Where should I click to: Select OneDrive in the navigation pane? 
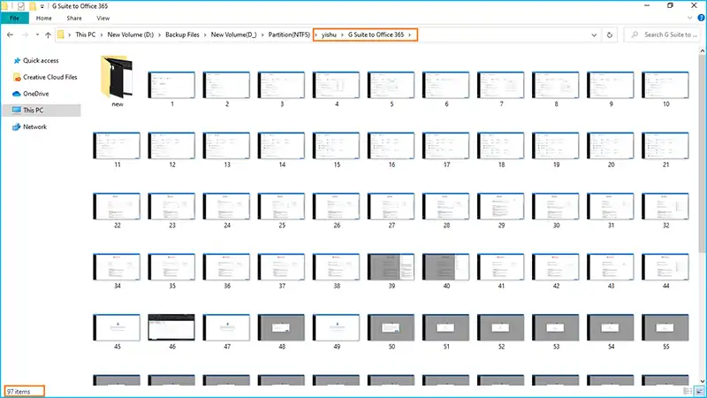point(35,94)
